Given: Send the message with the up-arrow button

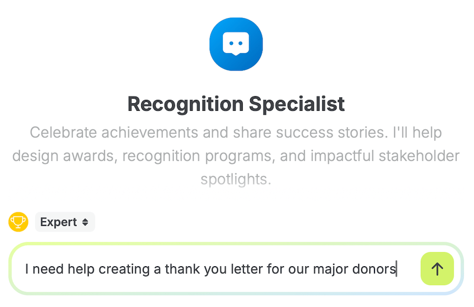Looking at the screenshot, I should coord(437,269).
